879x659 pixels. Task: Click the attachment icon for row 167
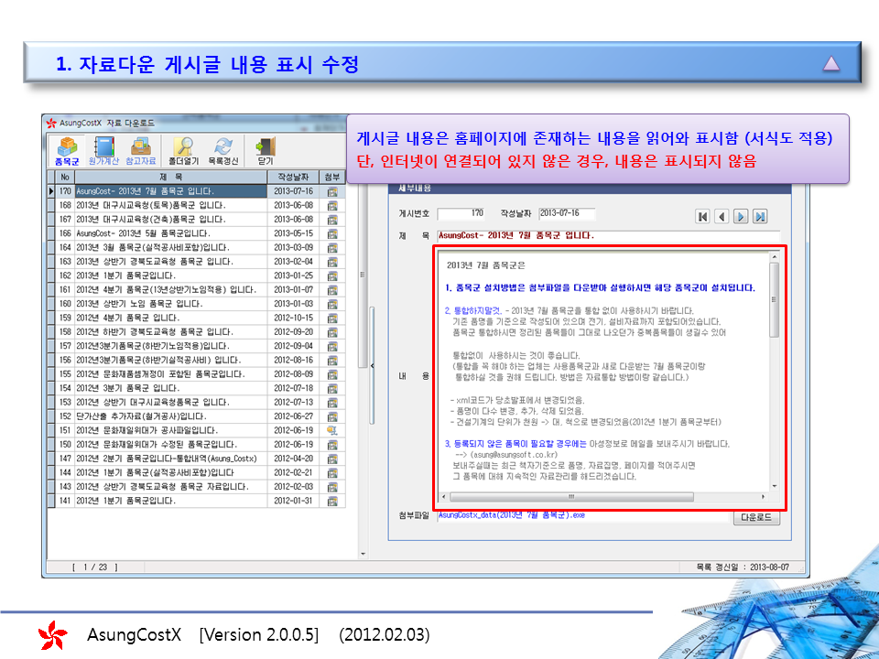pos(332,220)
